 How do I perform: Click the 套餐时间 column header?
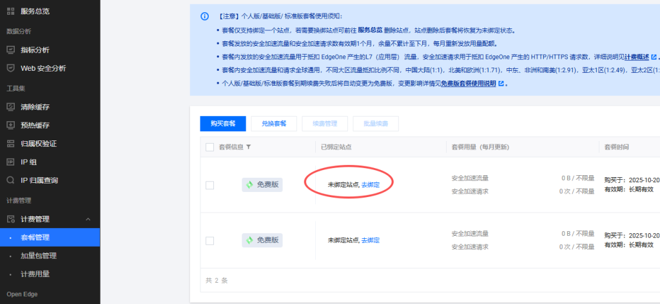[x=617, y=147]
